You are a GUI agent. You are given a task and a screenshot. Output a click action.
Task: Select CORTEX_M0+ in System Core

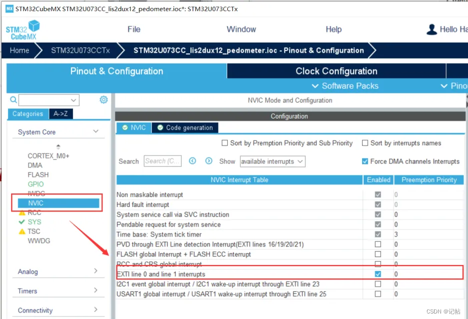point(48,156)
